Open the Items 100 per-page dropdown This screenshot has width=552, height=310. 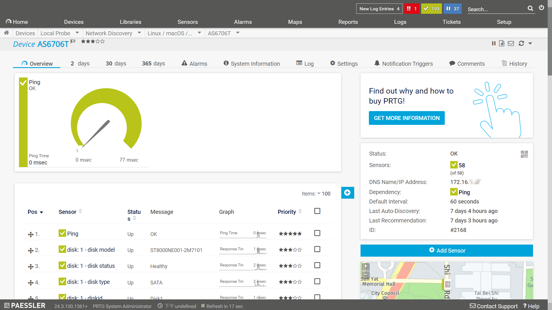pyautogui.click(x=323, y=194)
